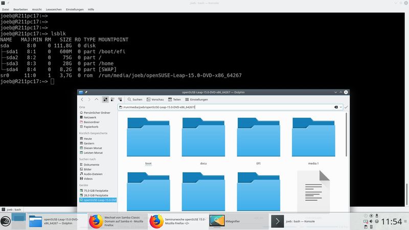The width and height of the screenshot is (409, 230).
Task: Select Heute recently saved entry
Action: coord(85,139)
